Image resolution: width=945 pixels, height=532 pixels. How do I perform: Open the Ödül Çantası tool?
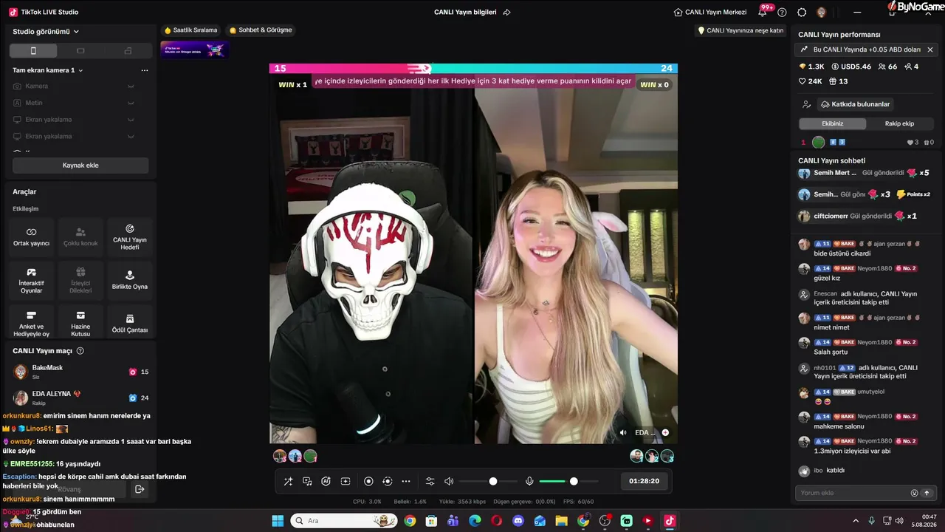point(130,323)
